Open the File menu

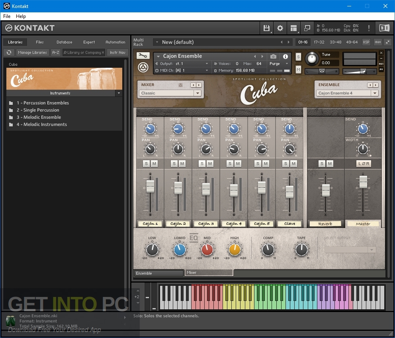[x=7, y=16]
